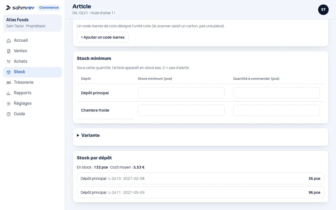Focus Dépôt principal stock minimum field

(181, 93)
